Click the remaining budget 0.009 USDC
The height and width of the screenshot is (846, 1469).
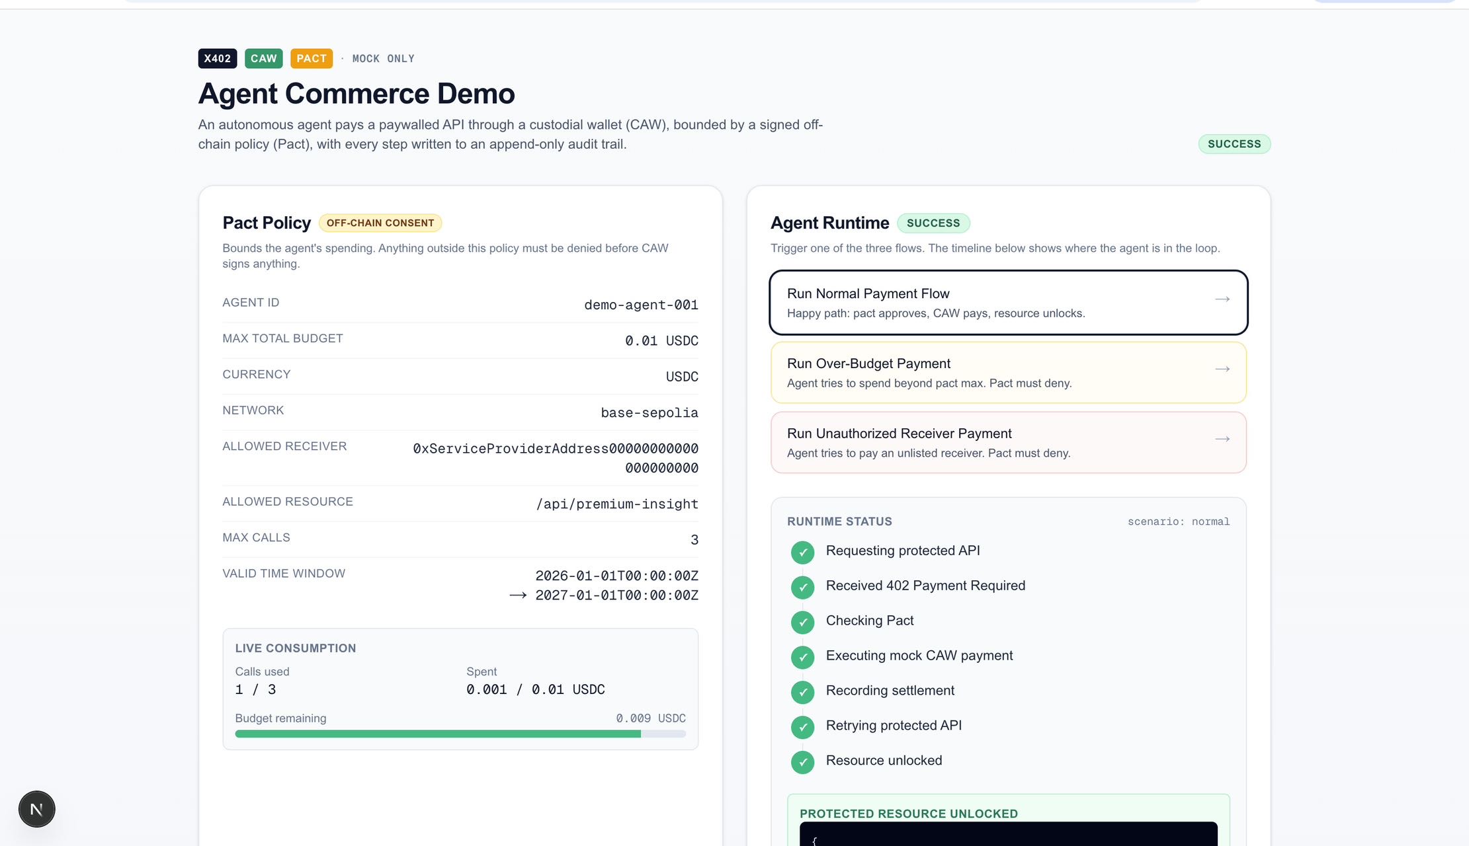(x=651, y=718)
